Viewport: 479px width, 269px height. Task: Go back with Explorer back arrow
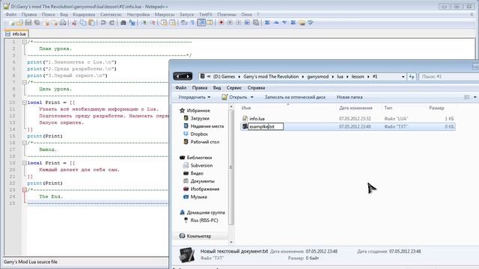(178, 76)
